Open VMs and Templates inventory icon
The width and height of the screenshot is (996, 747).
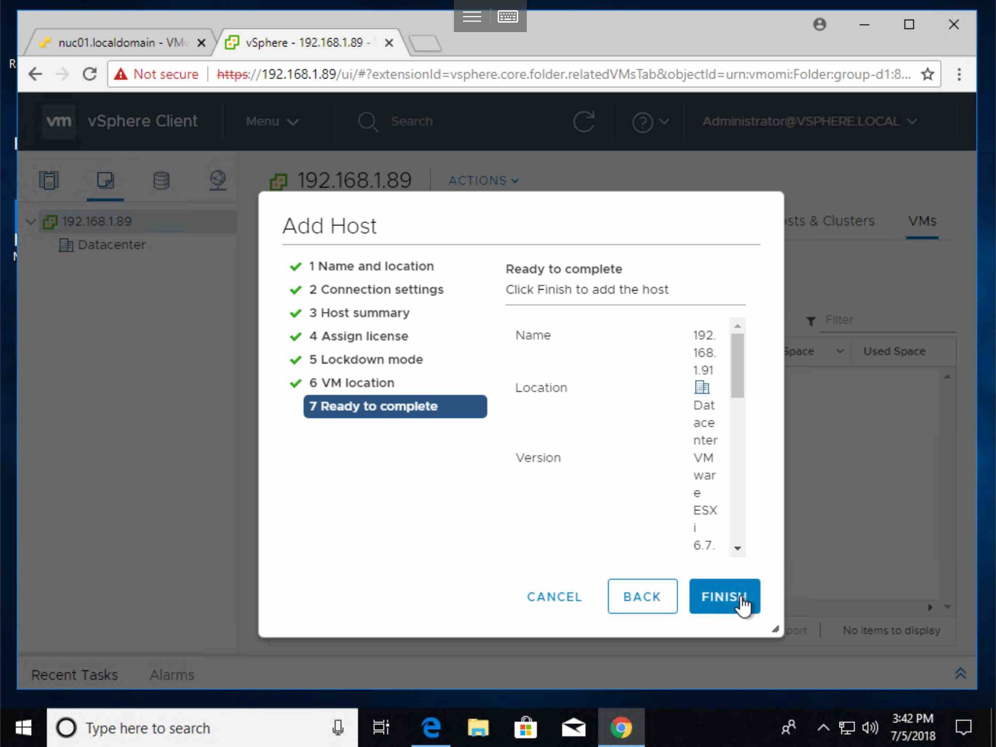[105, 180]
